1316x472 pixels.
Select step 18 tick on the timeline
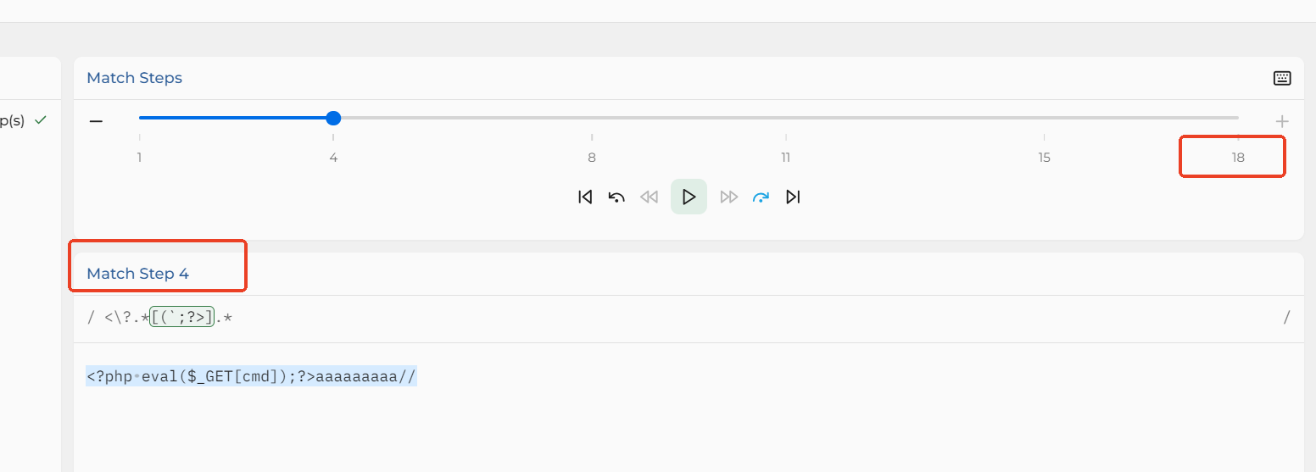tap(1238, 157)
